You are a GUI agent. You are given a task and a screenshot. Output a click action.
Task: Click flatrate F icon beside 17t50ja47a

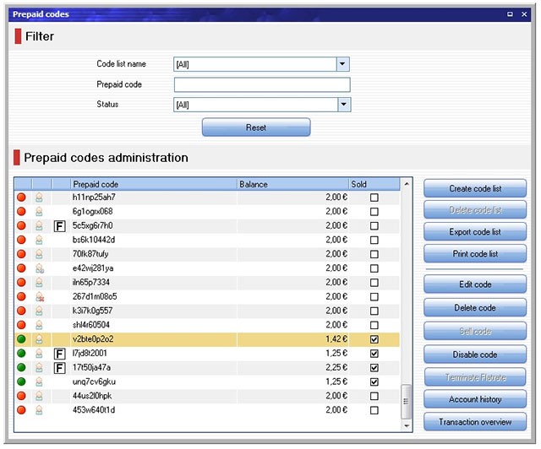[60, 368]
